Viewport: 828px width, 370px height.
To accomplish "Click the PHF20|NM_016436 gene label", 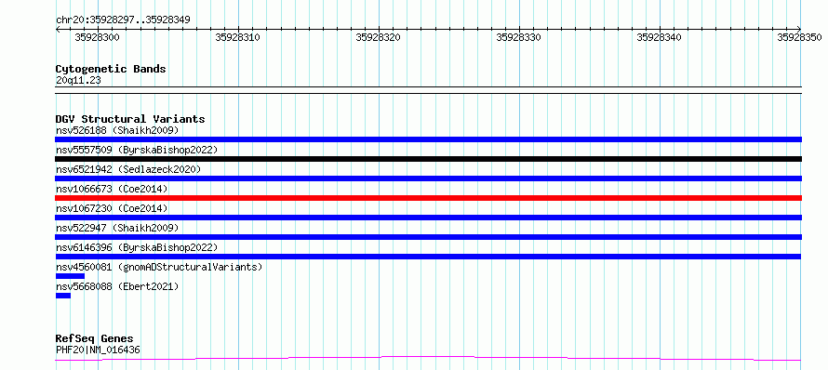I will 98,350.
